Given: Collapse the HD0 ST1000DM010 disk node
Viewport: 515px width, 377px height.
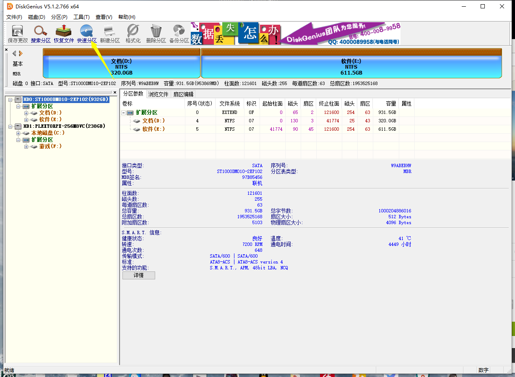Looking at the screenshot, I should (x=11, y=100).
